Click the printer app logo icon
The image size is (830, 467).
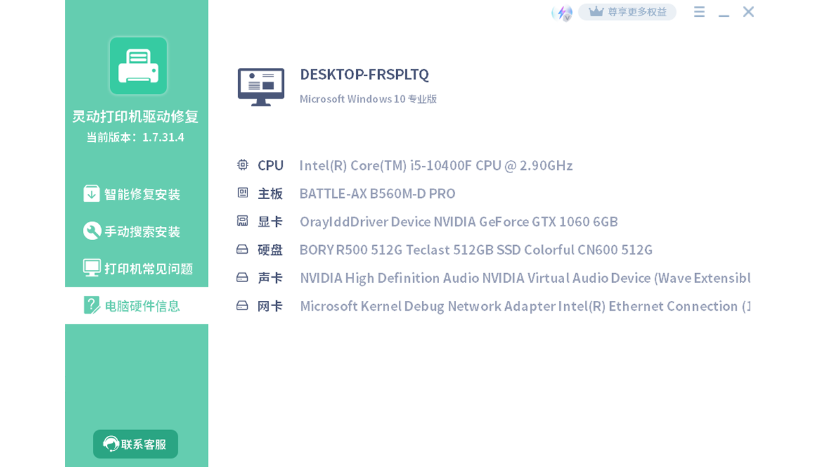click(138, 66)
